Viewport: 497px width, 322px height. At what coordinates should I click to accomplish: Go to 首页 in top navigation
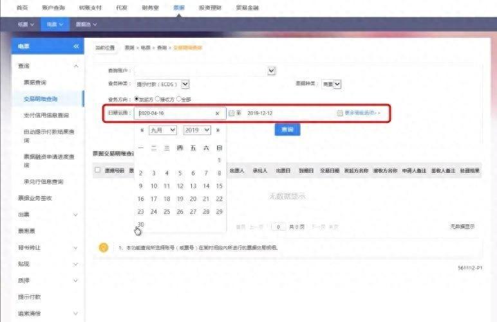[22, 8]
